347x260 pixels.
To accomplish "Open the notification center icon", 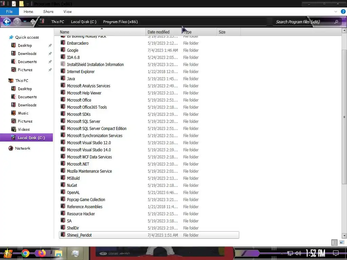I will (336, 253).
